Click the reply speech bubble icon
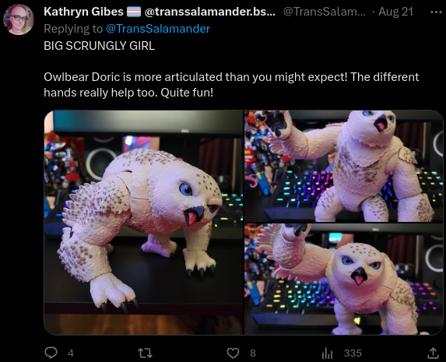Image resolution: width=446 pixels, height=362 pixels. point(51,353)
